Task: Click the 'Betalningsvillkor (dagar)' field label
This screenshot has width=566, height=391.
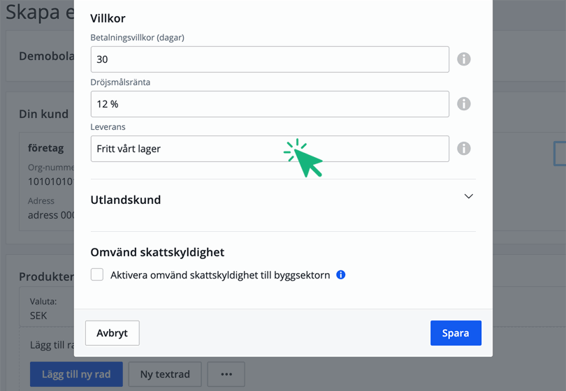Action: click(x=137, y=38)
